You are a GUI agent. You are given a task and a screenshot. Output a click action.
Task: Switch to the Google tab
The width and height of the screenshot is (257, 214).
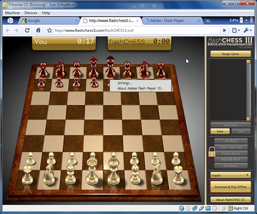tap(49, 21)
